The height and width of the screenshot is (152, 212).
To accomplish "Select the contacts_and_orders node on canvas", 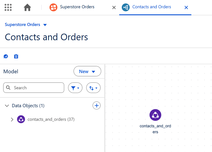I will click(x=155, y=115).
